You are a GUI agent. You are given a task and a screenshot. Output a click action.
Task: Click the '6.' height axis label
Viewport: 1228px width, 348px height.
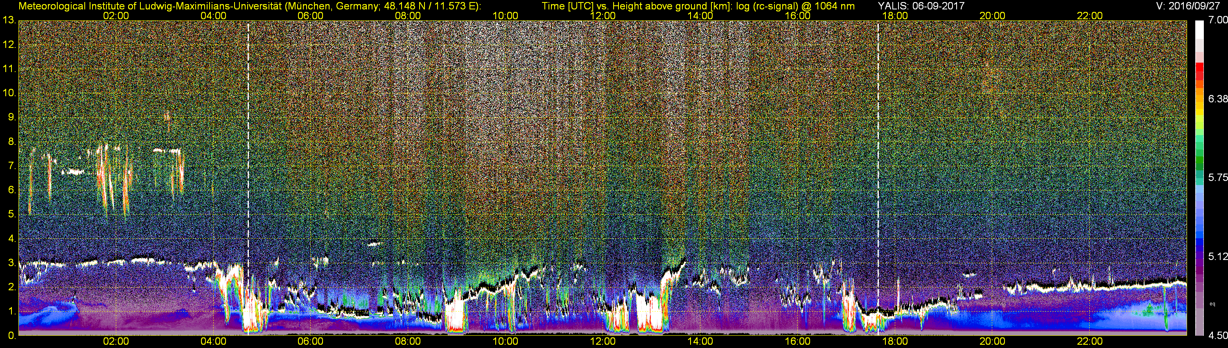pyautogui.click(x=11, y=190)
